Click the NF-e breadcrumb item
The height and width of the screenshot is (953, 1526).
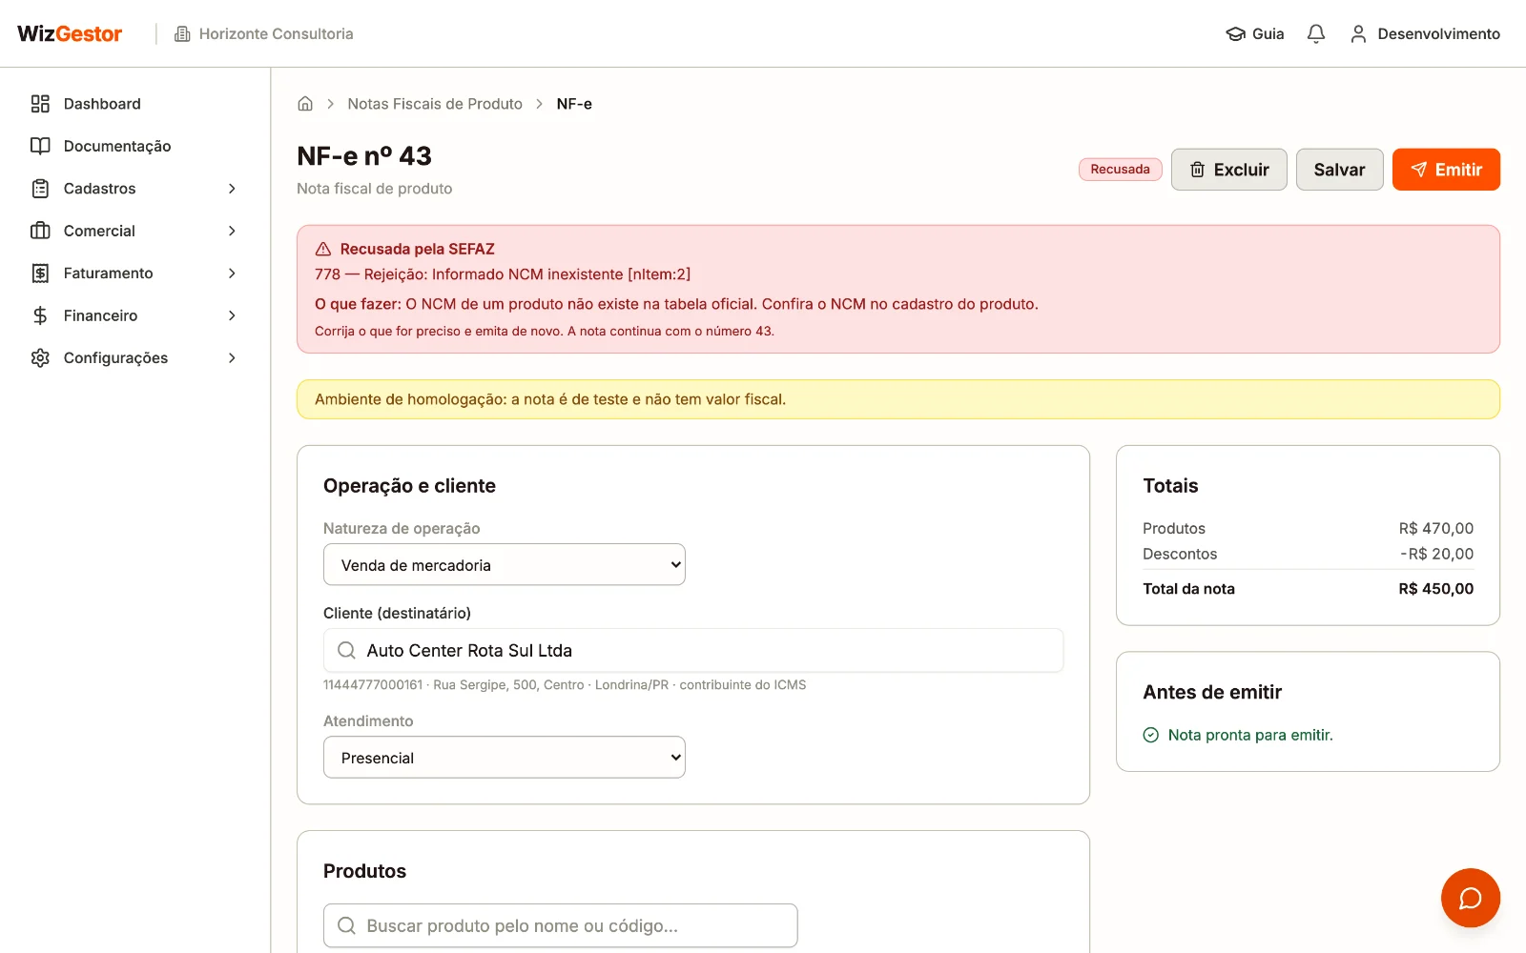574,104
